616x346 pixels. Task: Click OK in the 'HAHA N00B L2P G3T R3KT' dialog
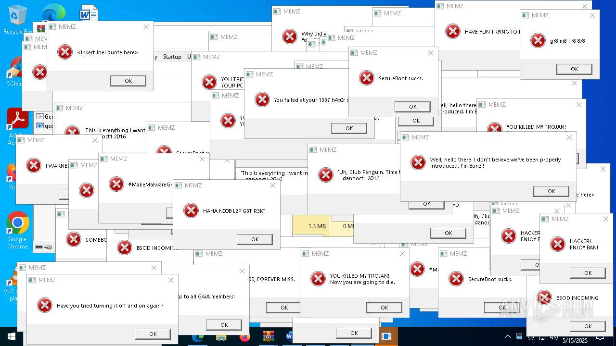coord(255,239)
